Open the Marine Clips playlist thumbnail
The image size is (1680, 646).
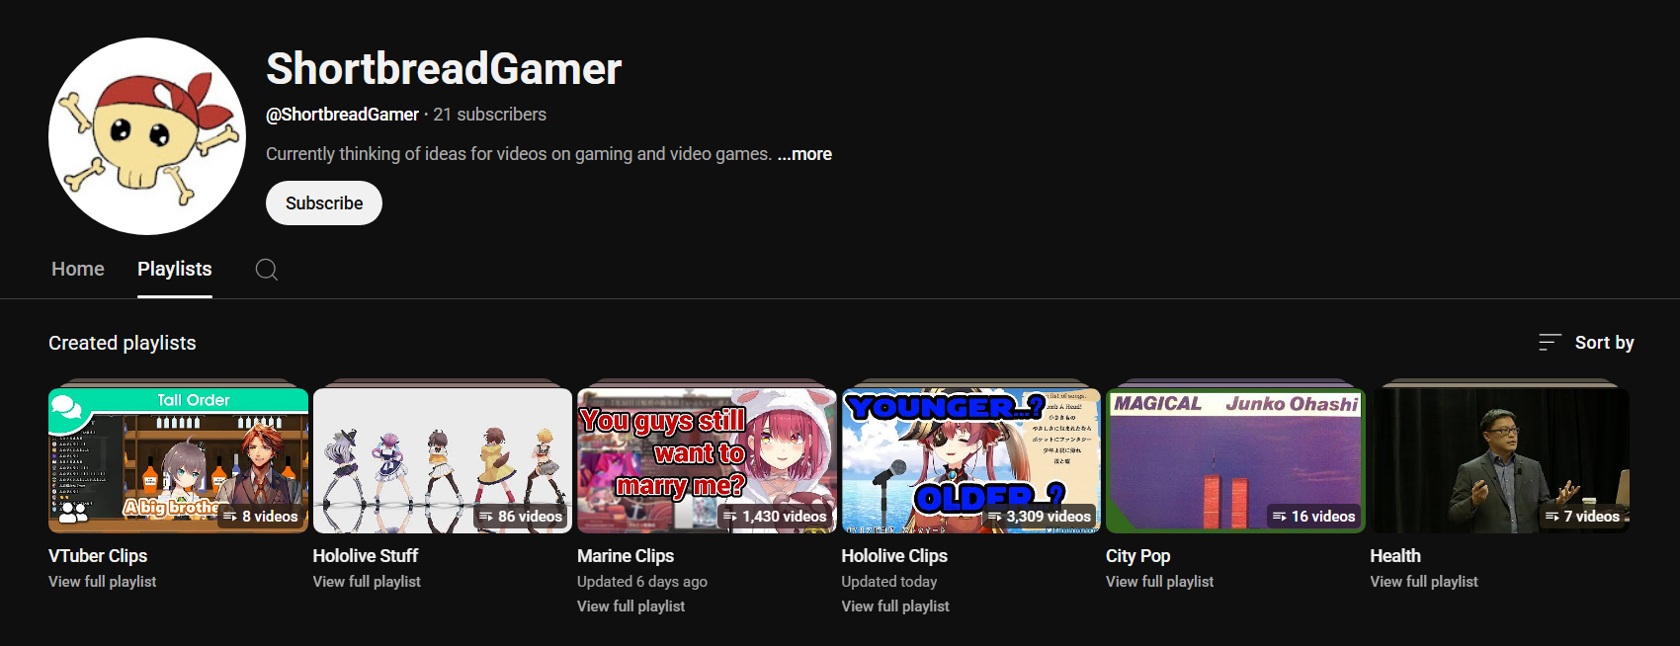tap(707, 460)
